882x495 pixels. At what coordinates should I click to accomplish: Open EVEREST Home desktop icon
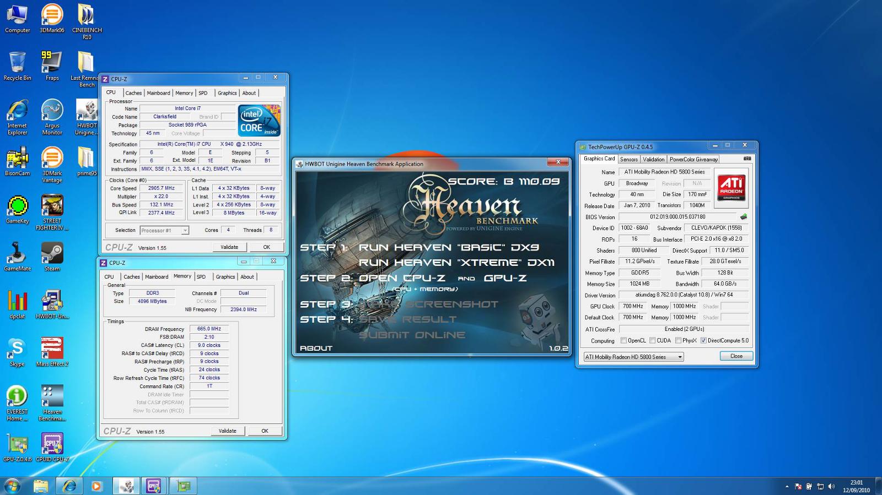click(x=17, y=403)
